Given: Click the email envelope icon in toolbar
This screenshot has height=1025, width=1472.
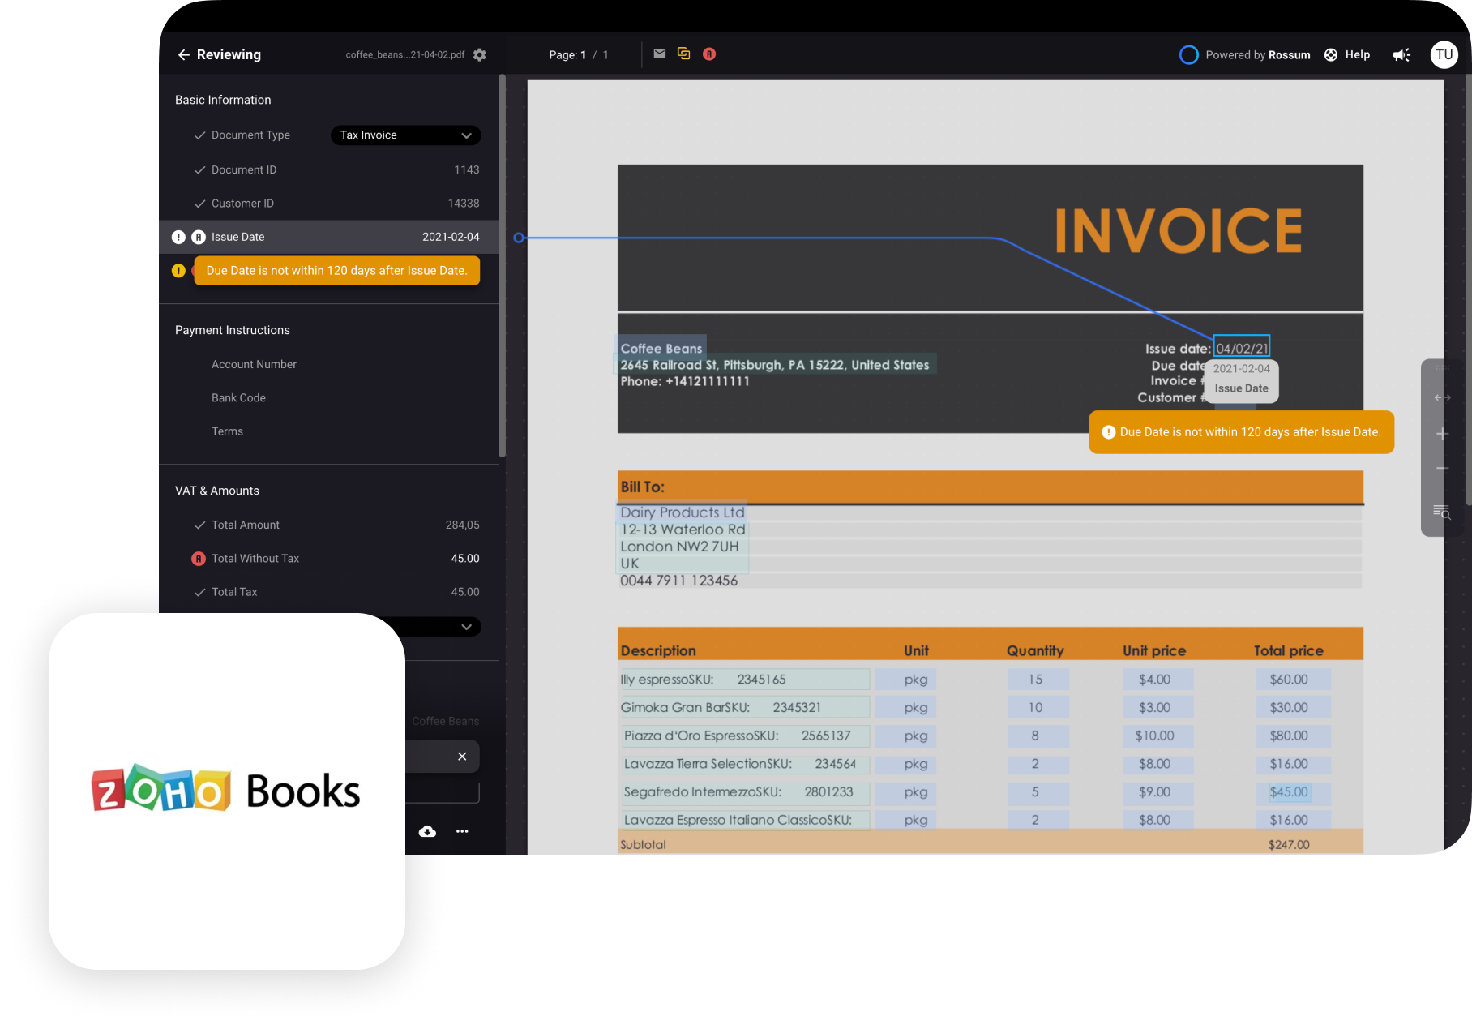Looking at the screenshot, I should click(660, 54).
